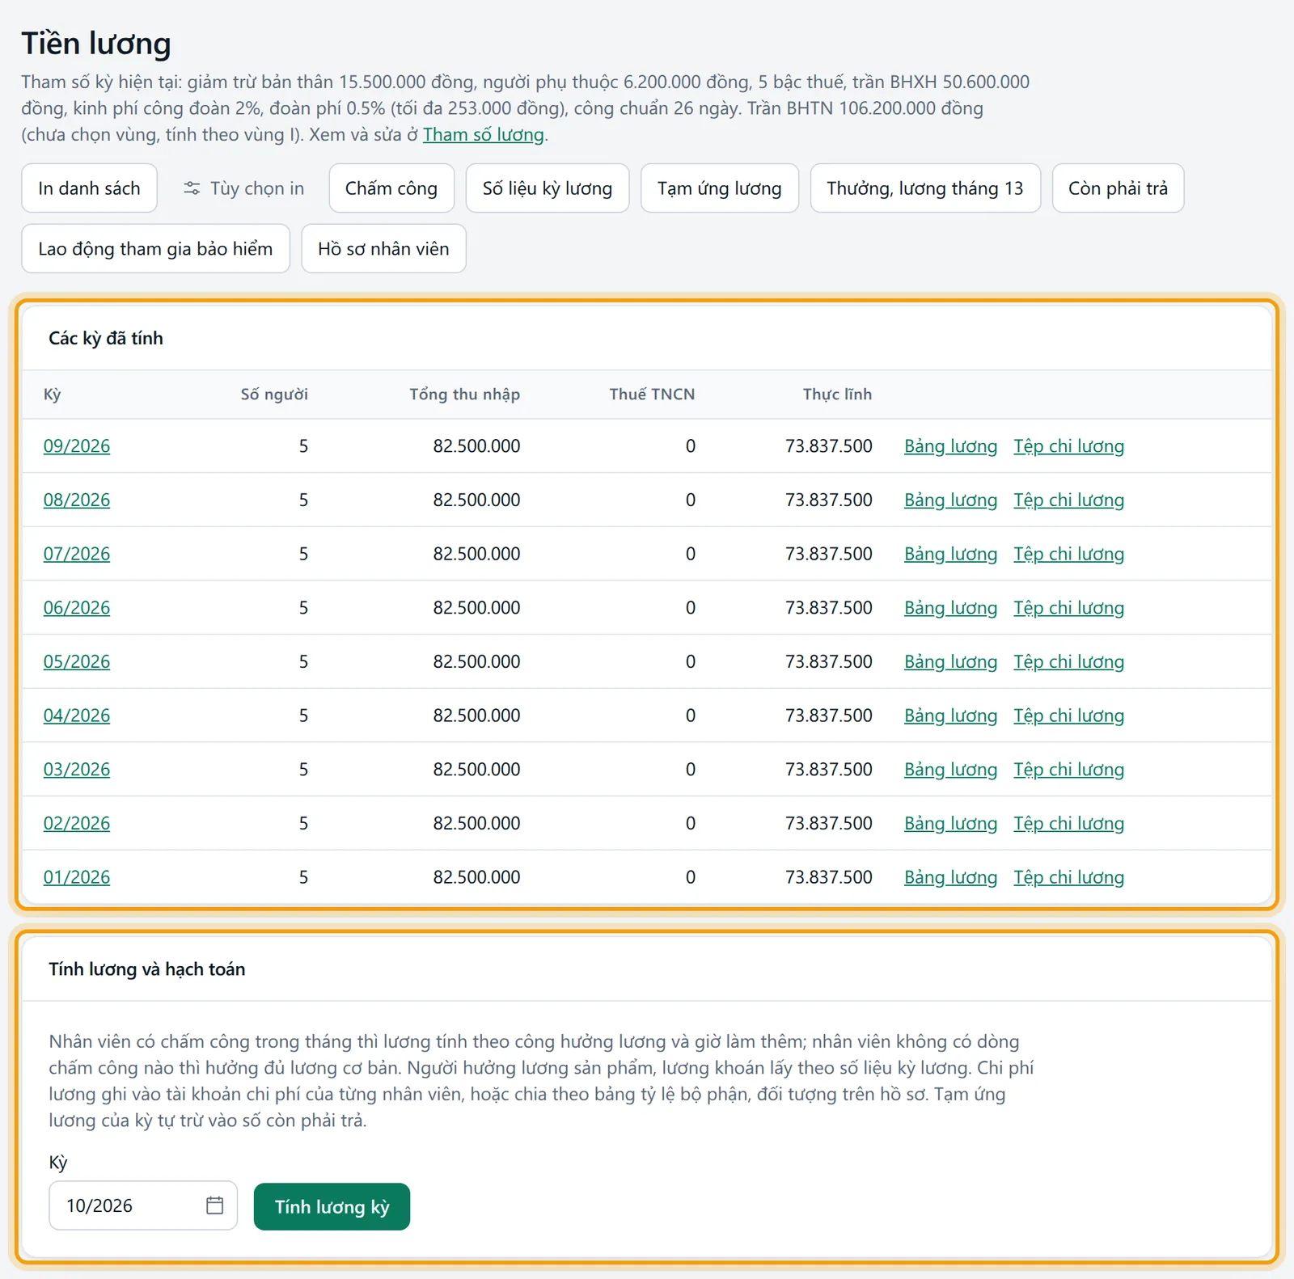Click the Tổng thu nhập column header

464,395
